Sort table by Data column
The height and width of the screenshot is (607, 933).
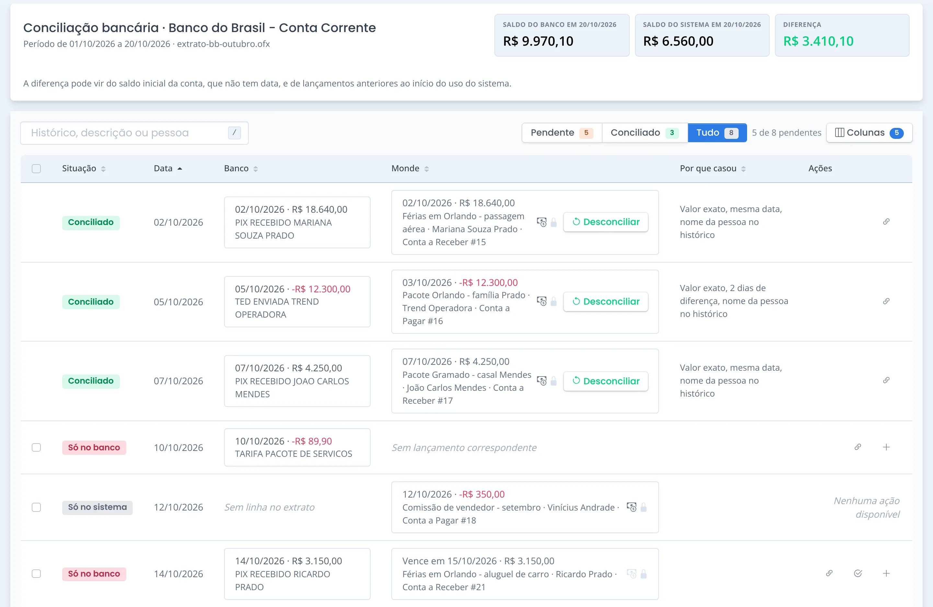click(168, 168)
